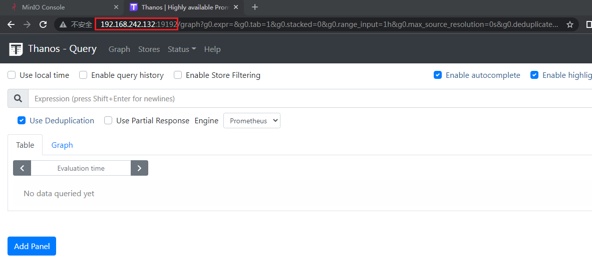This screenshot has width=592, height=279.
Task: Check Use Partial Response option
Action: point(108,121)
